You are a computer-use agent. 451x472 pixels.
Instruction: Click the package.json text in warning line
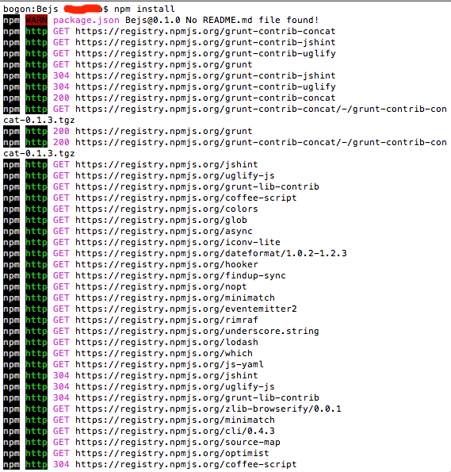[86, 20]
